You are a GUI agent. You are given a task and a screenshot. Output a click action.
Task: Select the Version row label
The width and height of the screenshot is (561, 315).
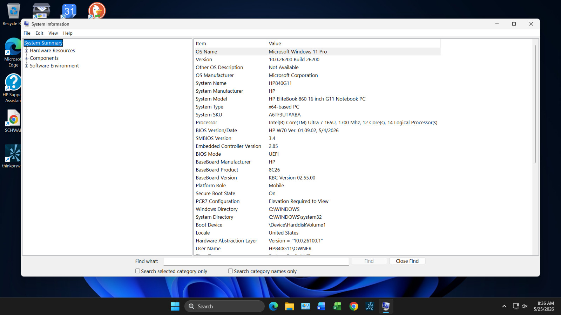click(204, 59)
